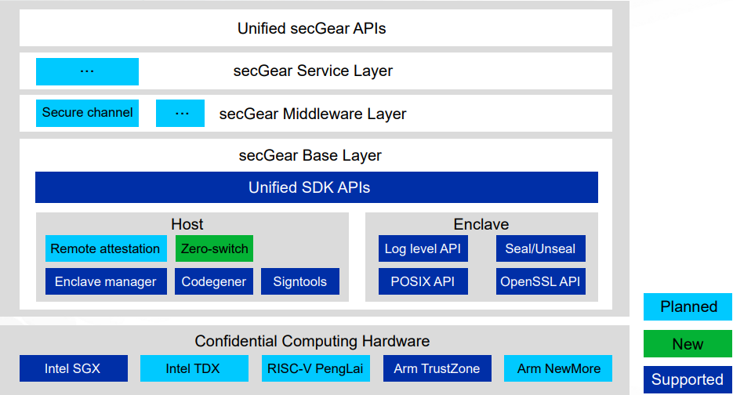The height and width of the screenshot is (395, 733).
Task: Click the Log level API block
Action: click(423, 249)
